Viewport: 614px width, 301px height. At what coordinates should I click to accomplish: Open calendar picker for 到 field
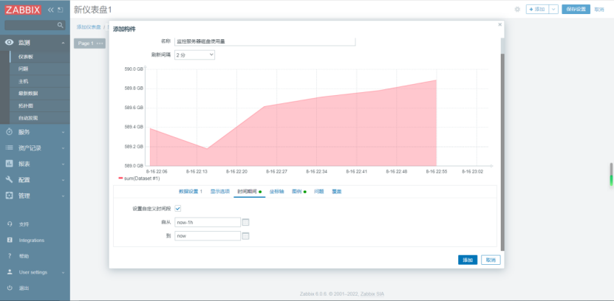pyautogui.click(x=245, y=236)
